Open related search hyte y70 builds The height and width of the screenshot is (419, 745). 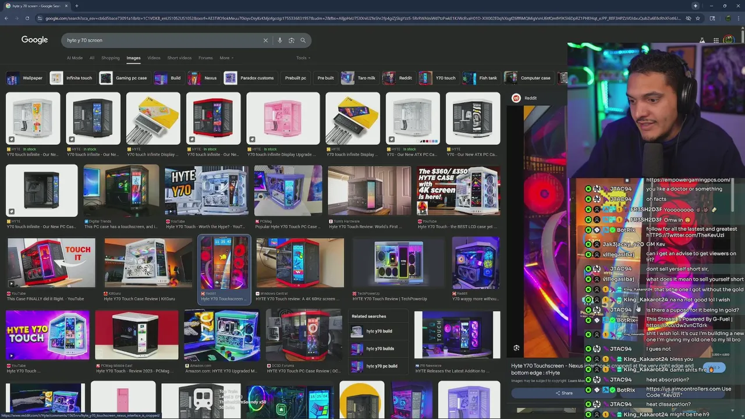380,349
